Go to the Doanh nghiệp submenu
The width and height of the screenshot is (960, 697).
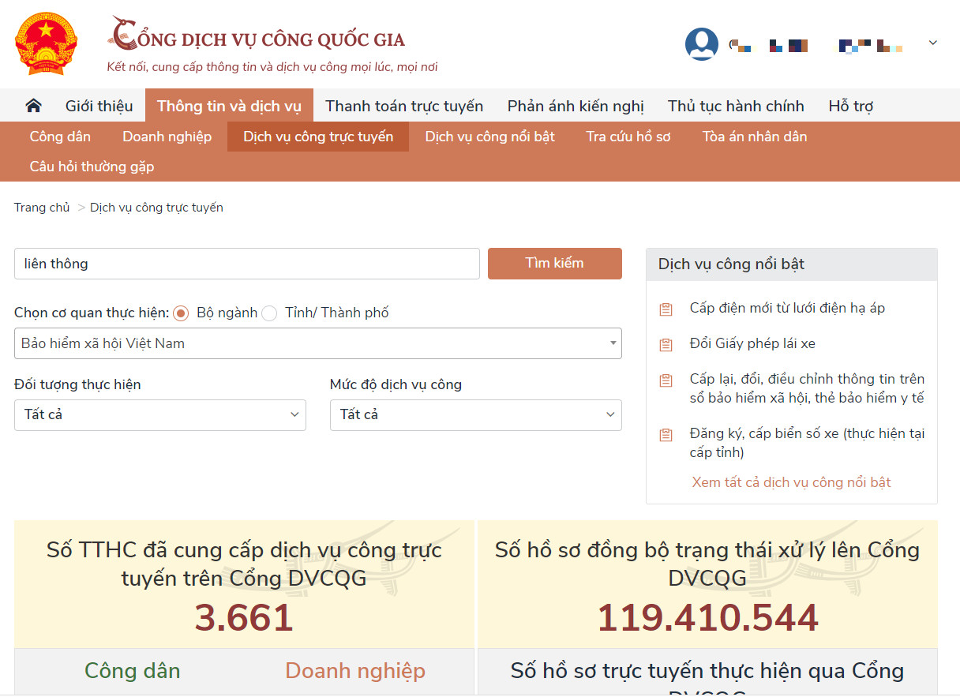click(167, 137)
